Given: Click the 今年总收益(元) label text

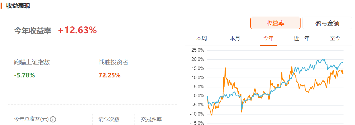Looking at the screenshot, I should click(x=32, y=120).
